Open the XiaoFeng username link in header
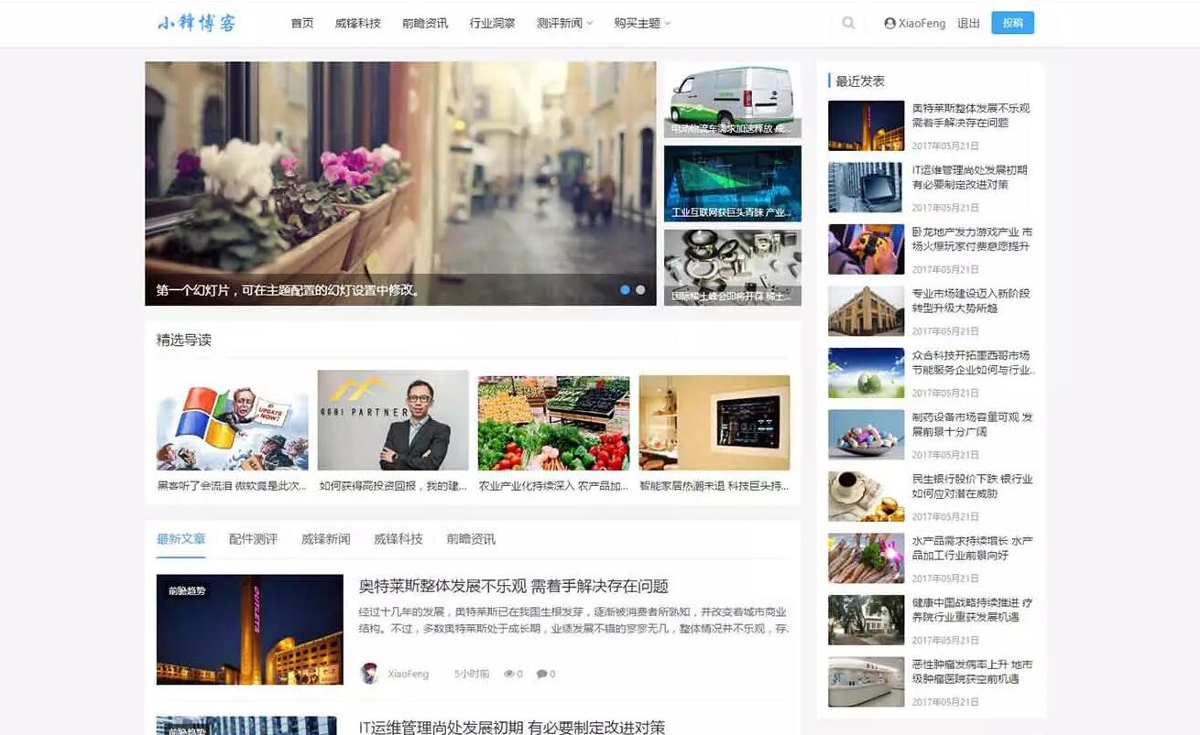The image size is (1200, 735). 922,23
